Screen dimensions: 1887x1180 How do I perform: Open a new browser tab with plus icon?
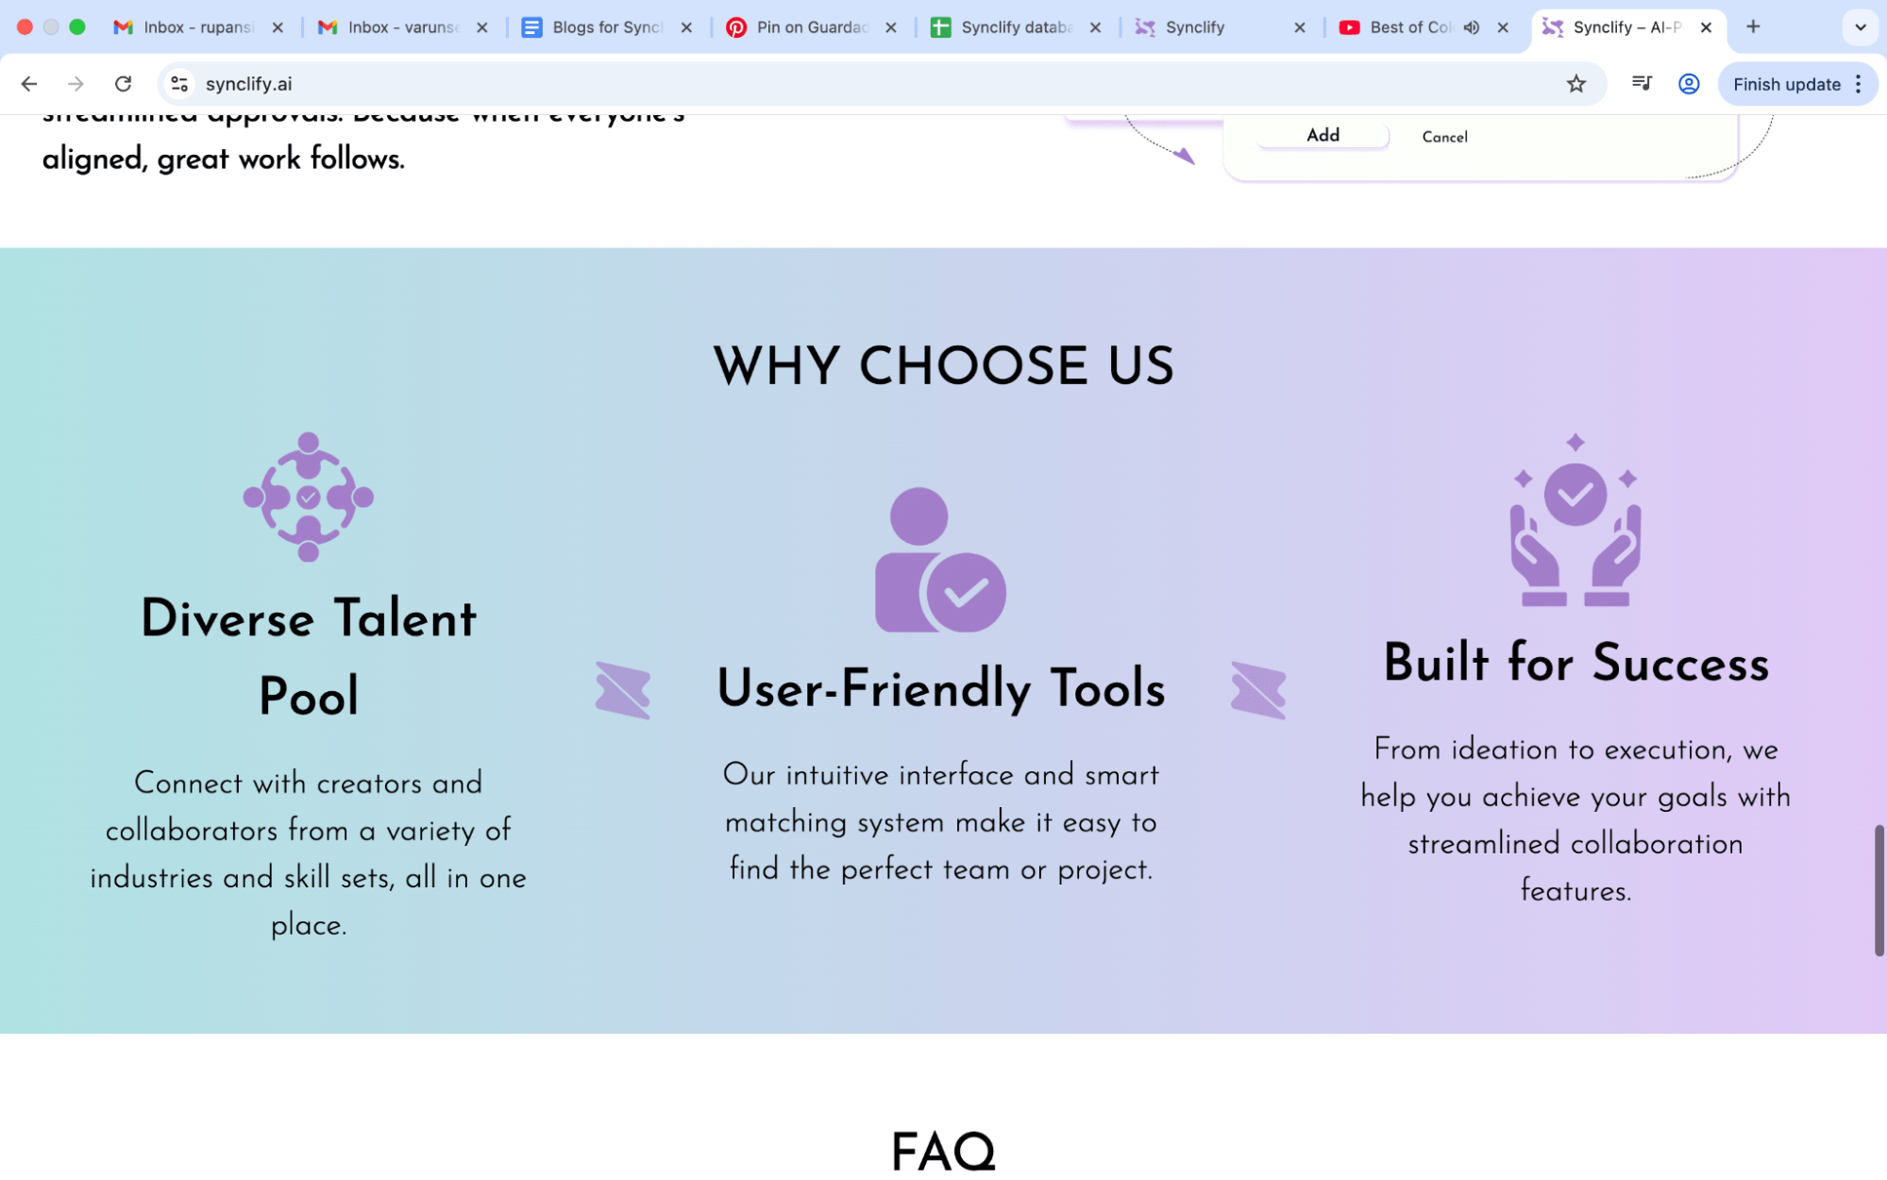1753,27
